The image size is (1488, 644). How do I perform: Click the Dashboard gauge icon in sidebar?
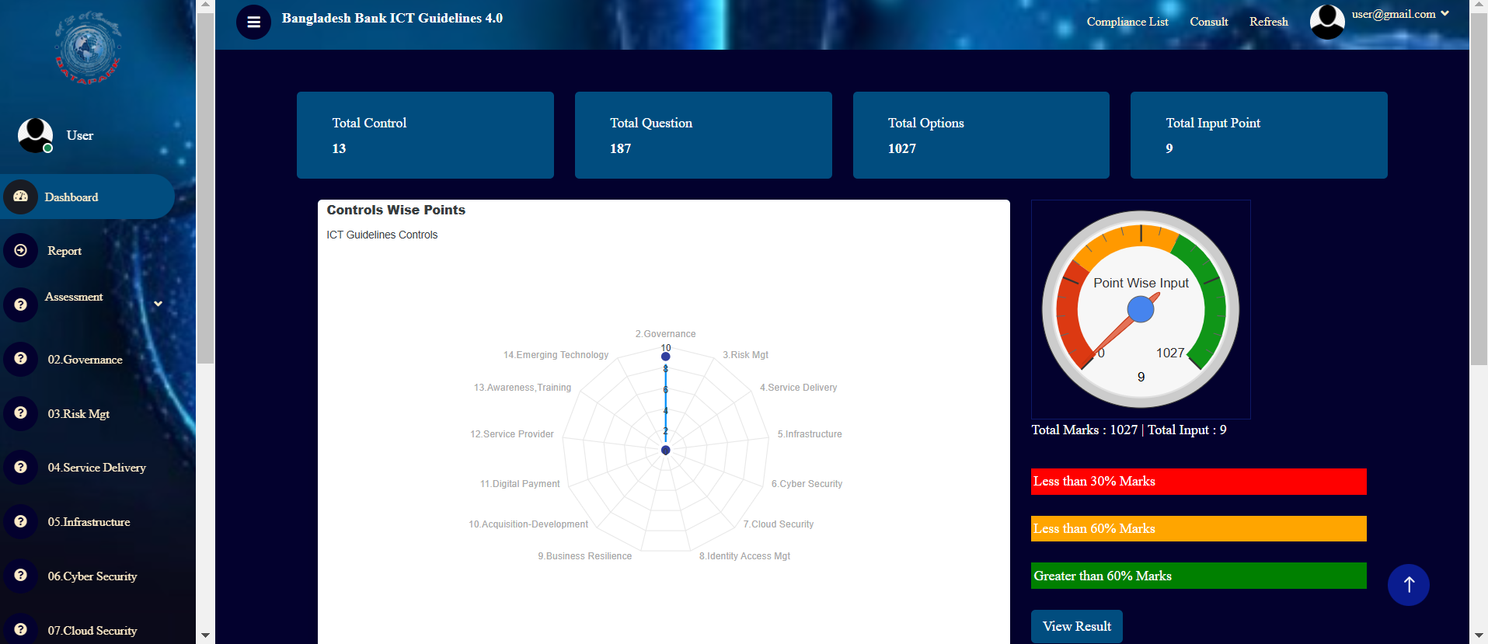click(x=21, y=197)
